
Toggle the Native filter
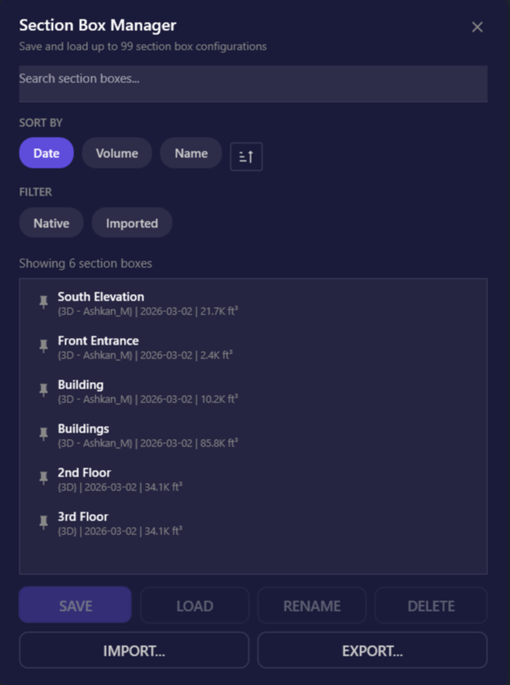point(51,222)
